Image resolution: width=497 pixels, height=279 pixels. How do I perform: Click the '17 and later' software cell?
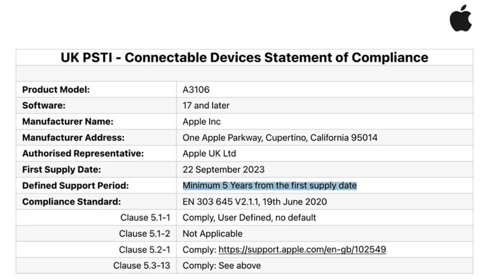pyautogui.click(x=206, y=105)
